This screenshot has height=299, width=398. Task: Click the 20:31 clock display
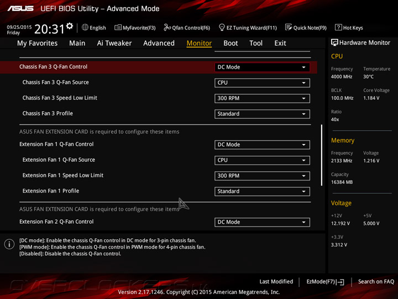tap(50, 29)
